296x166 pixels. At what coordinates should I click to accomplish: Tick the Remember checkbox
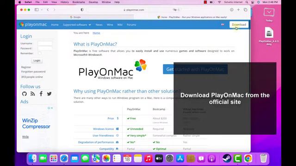pyautogui.click(x=39, y=53)
